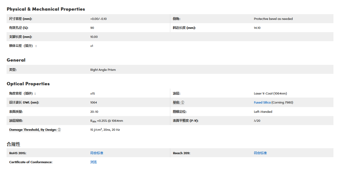Screen dimensions: 340x173
Task: Click the Right Angle Prism type value
Action: [x=103, y=70]
